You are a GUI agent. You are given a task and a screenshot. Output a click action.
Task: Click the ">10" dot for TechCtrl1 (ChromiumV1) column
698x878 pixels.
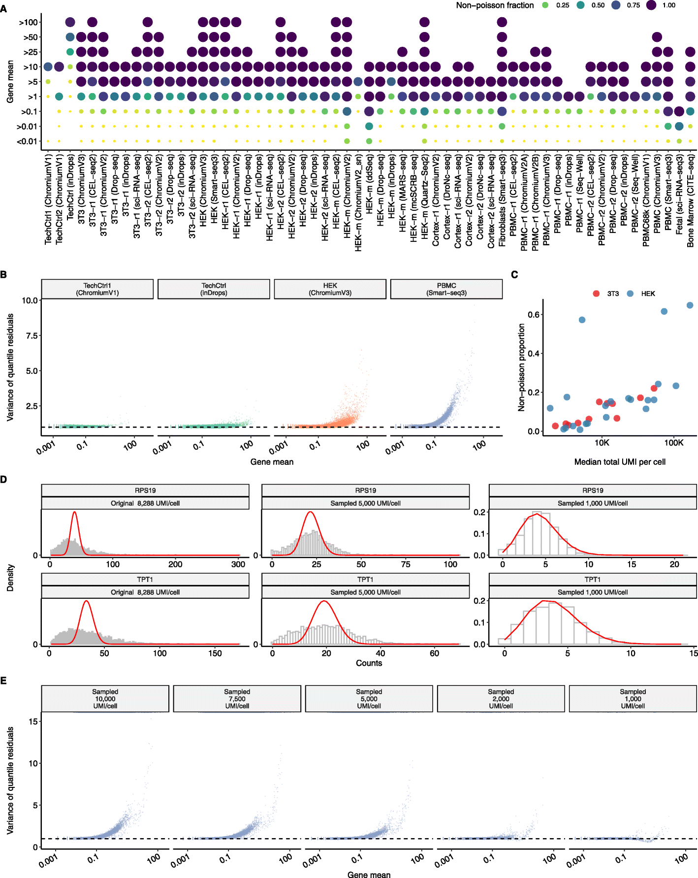(x=48, y=67)
